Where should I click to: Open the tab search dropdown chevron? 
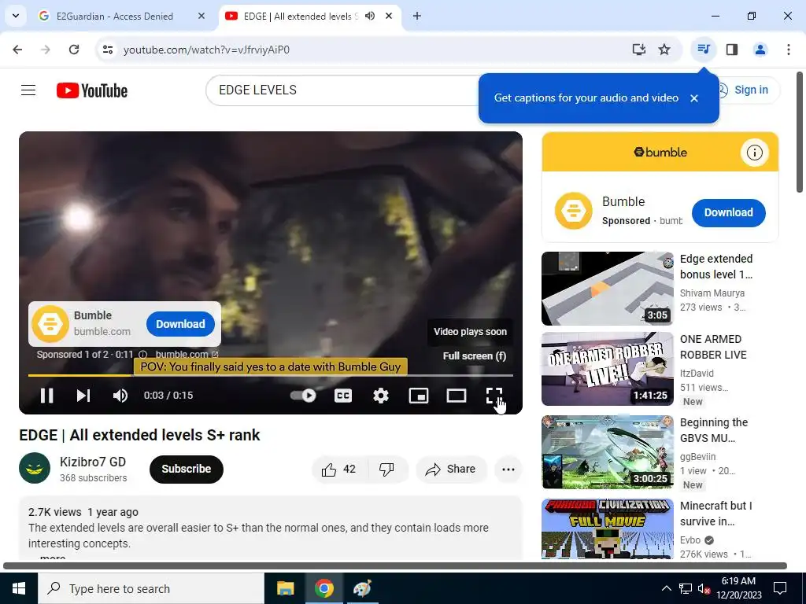[x=16, y=16]
